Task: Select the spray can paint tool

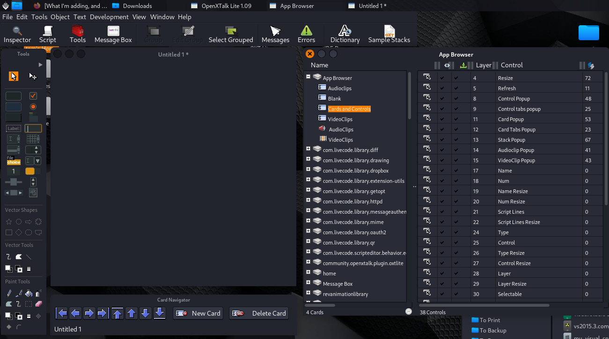Action: [38, 294]
